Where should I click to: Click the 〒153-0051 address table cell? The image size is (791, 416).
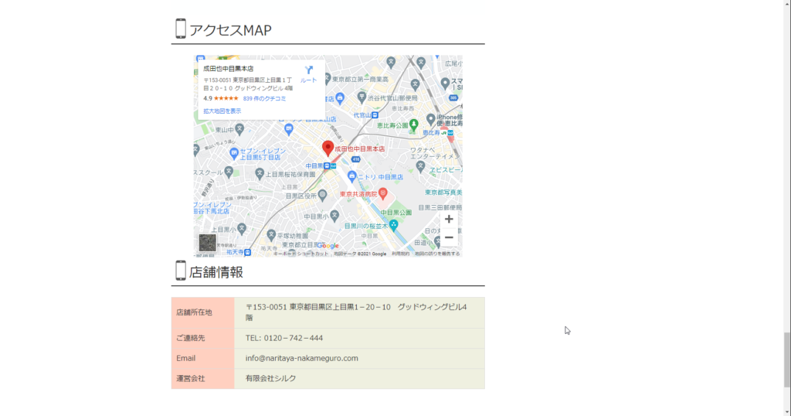pyautogui.click(x=359, y=312)
